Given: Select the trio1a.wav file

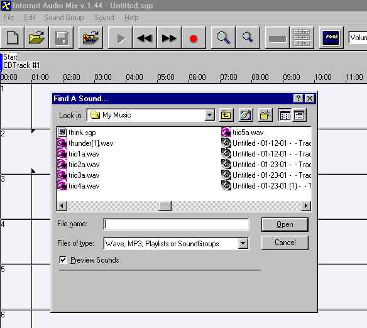Looking at the screenshot, I should [x=79, y=154].
